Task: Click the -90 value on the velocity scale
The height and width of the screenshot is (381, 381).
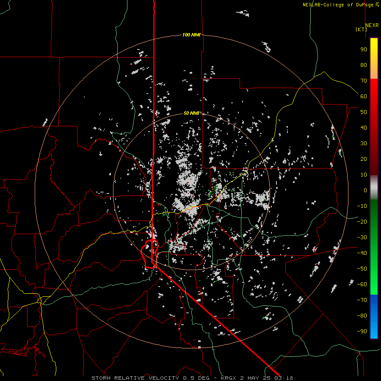Action: 362,331
